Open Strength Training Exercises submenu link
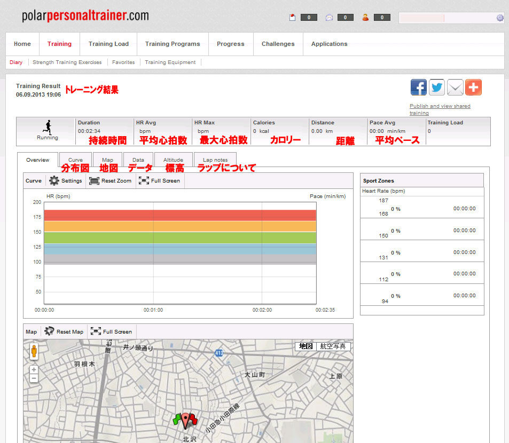This screenshot has width=509, height=443. [x=67, y=62]
